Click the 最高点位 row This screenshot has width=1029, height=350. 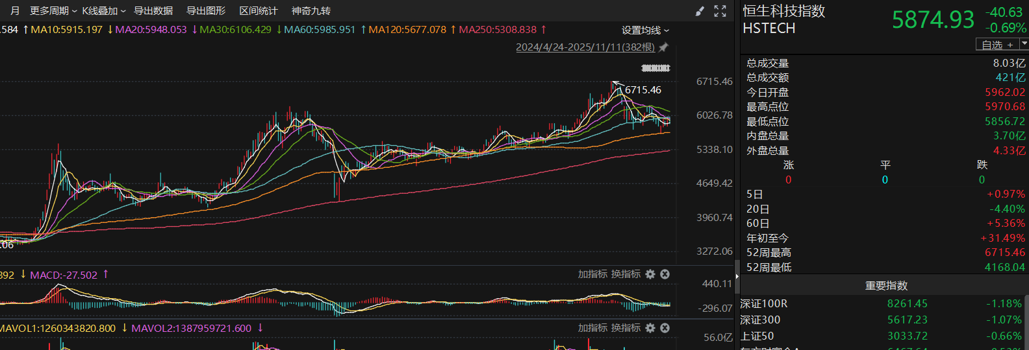885,106
